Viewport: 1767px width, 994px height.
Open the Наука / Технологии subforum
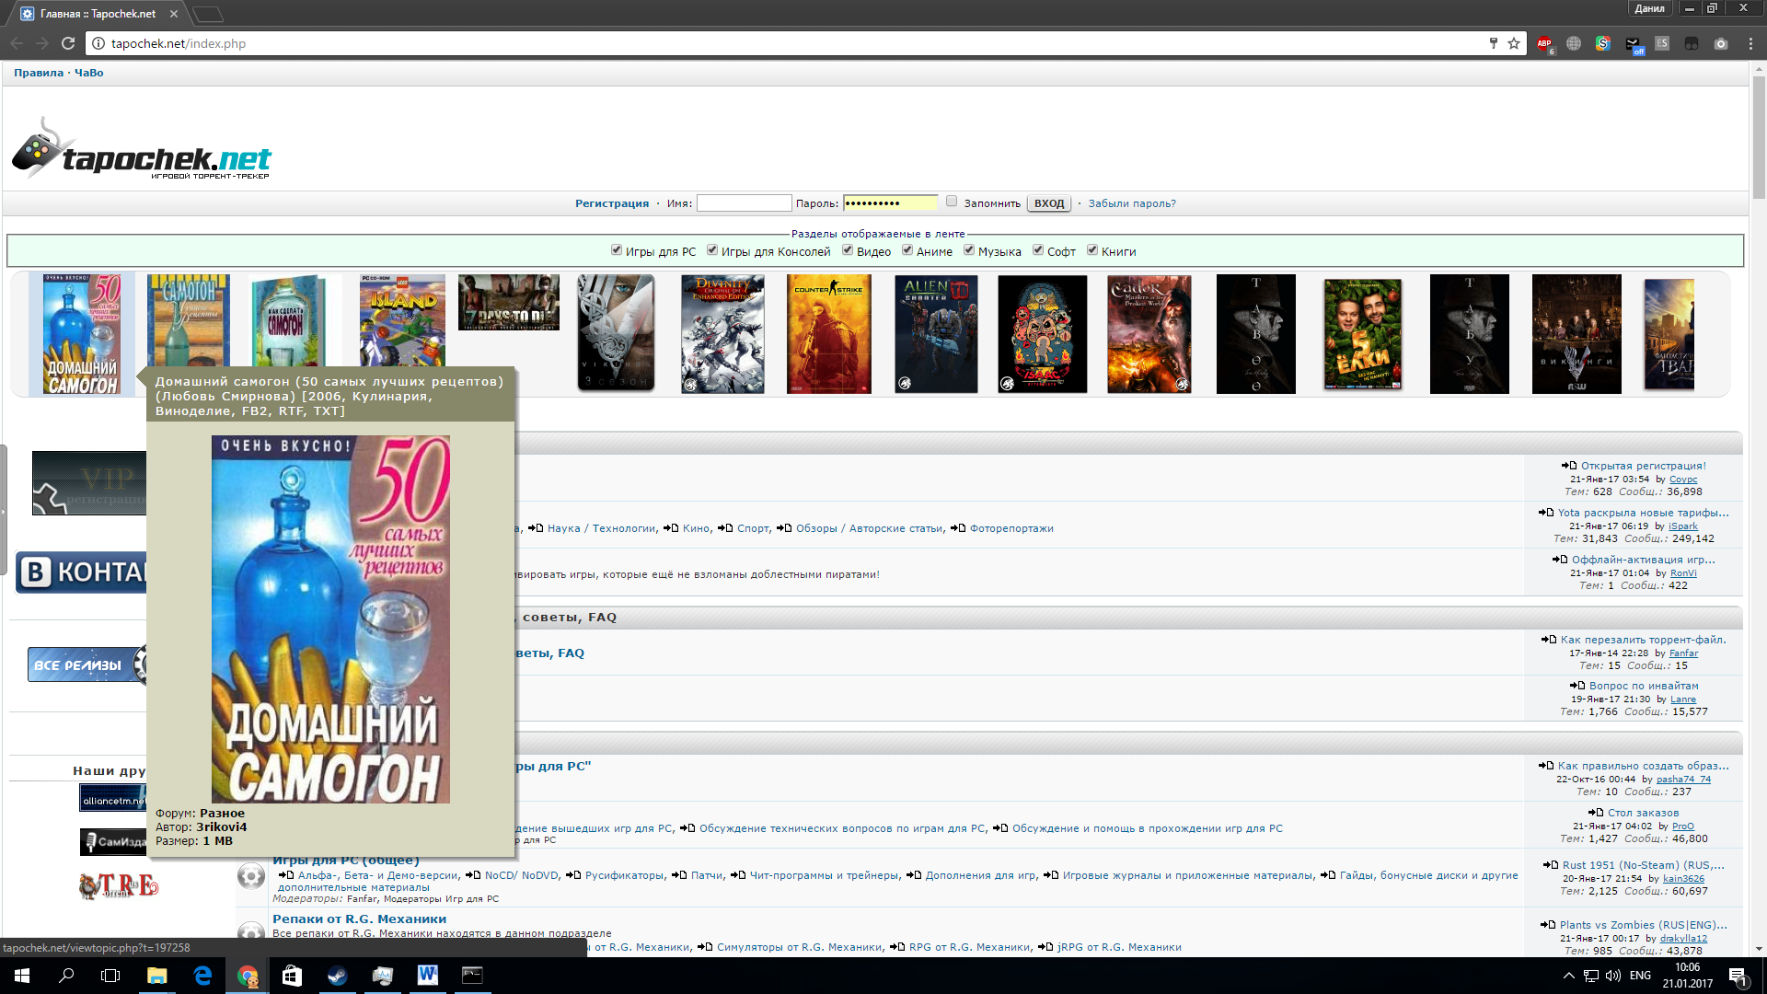[602, 528]
